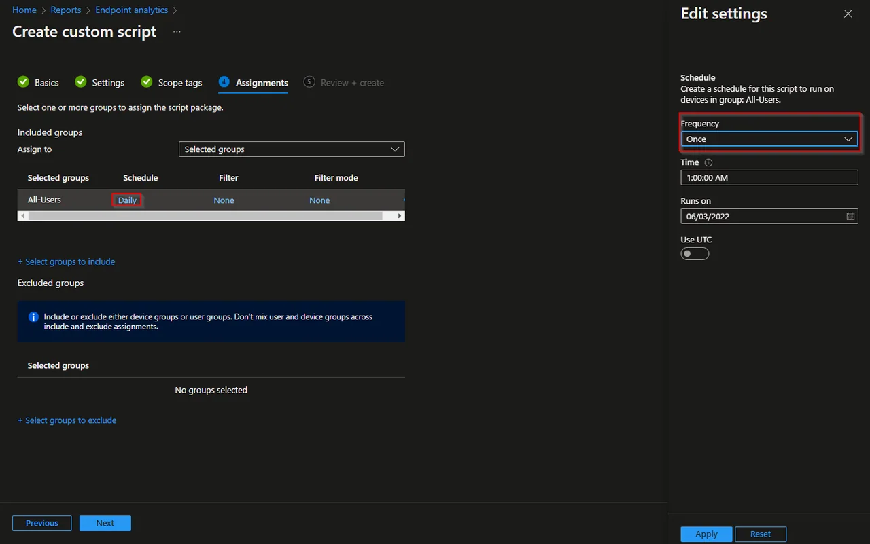Go to Endpoint analytics breadcrumb
This screenshot has height=544, width=870.
coord(132,10)
